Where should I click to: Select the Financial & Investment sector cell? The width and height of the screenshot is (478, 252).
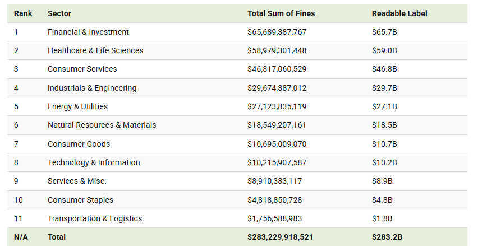(88, 32)
